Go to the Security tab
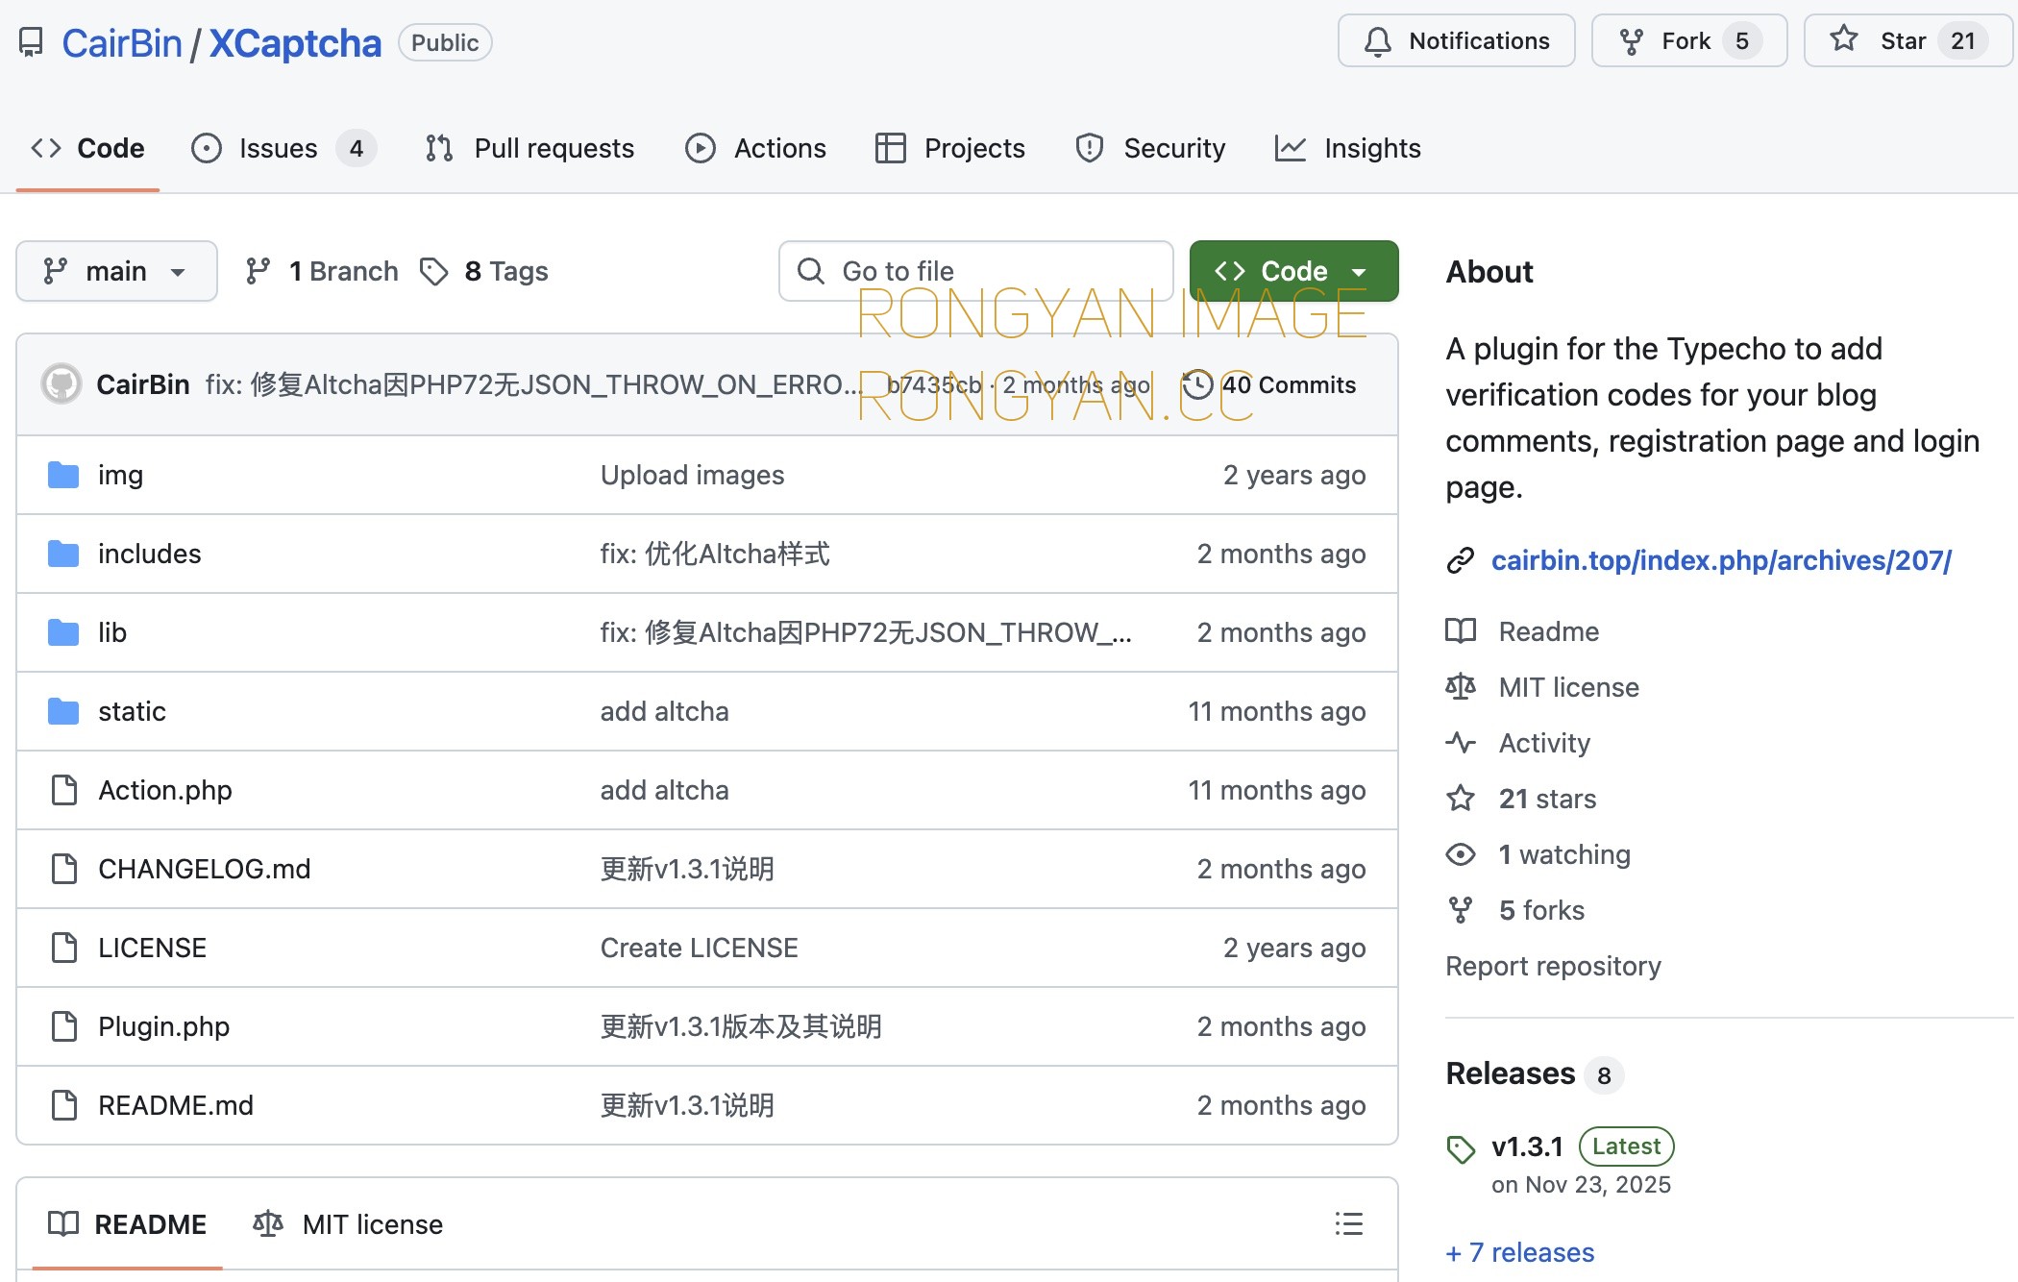 click(x=1150, y=148)
